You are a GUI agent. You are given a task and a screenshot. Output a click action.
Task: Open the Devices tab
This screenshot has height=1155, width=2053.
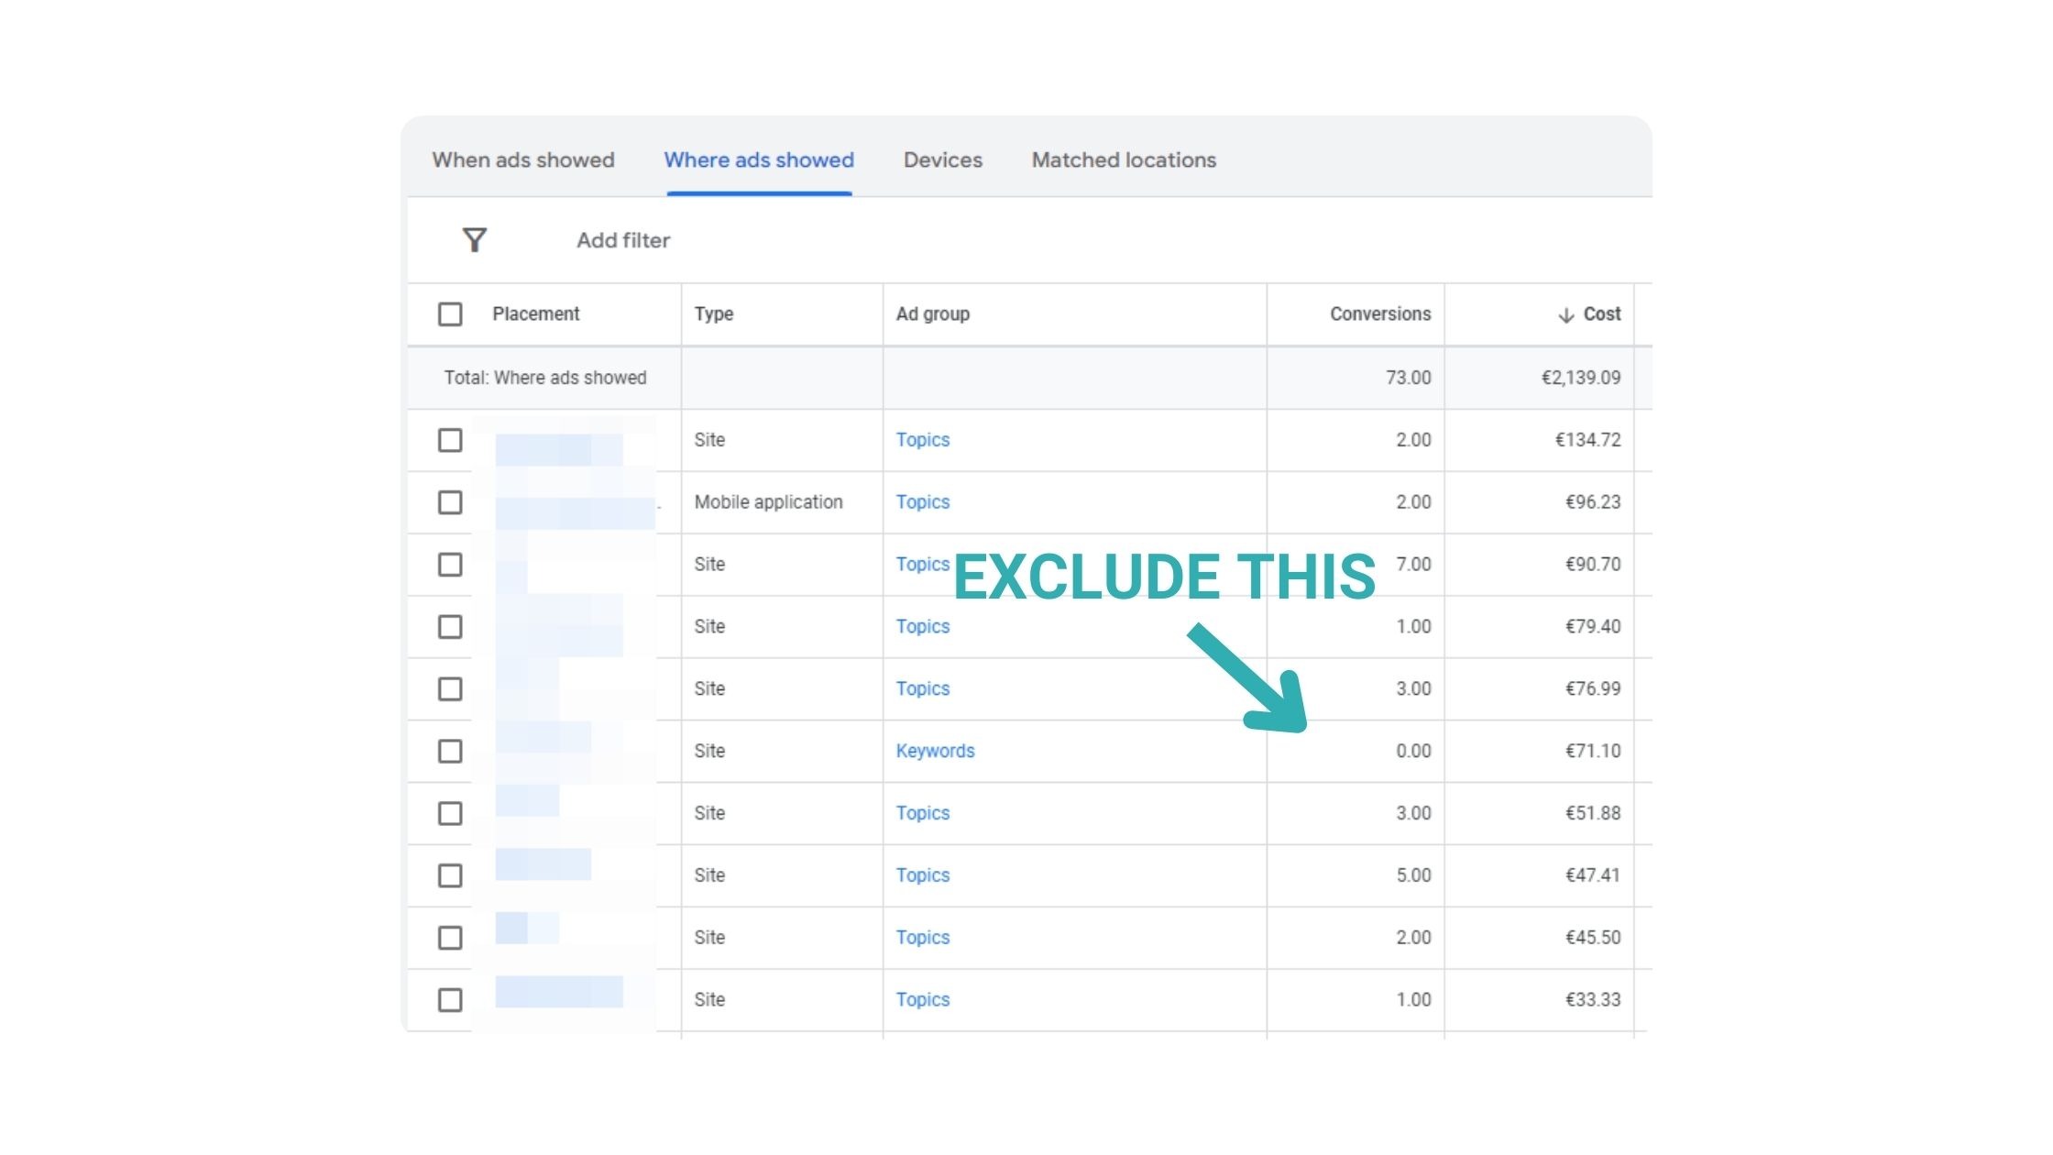pyautogui.click(x=942, y=160)
